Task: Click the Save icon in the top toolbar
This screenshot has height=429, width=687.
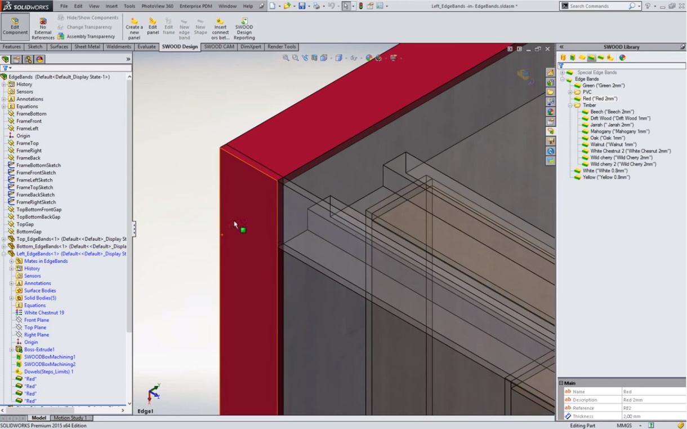Action: (302, 6)
